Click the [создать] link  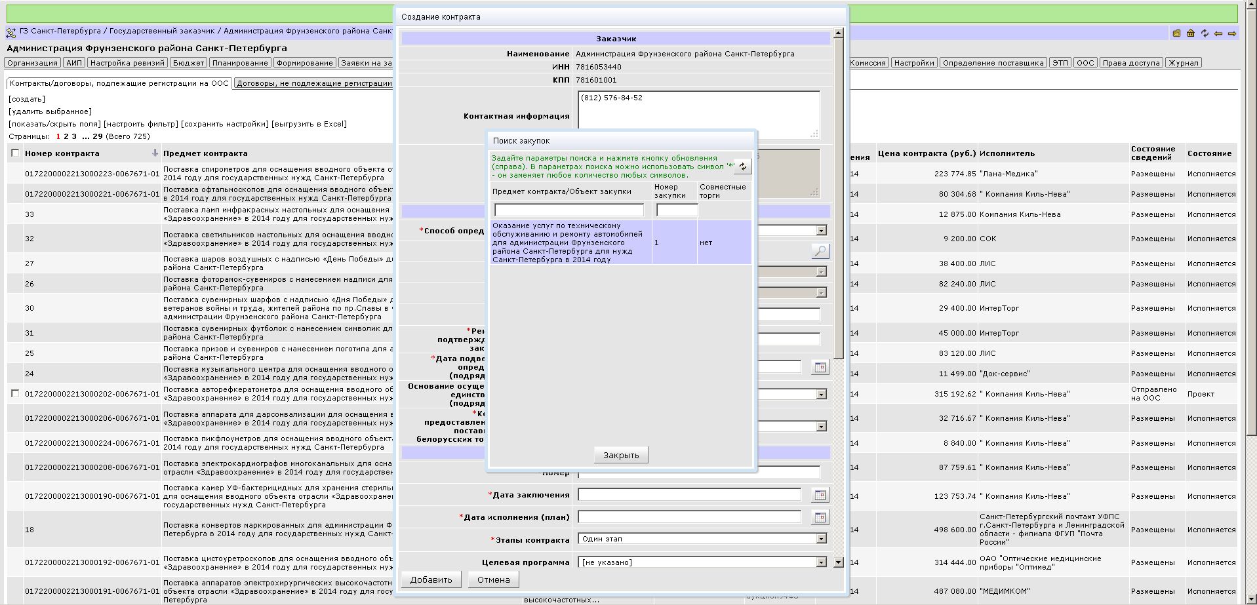pos(27,99)
